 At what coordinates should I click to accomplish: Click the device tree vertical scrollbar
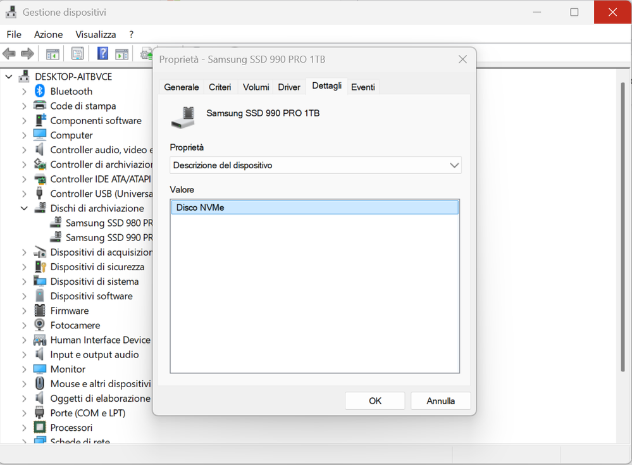tap(623, 226)
